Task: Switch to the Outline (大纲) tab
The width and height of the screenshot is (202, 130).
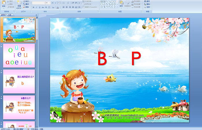Action: [x=10, y=15]
